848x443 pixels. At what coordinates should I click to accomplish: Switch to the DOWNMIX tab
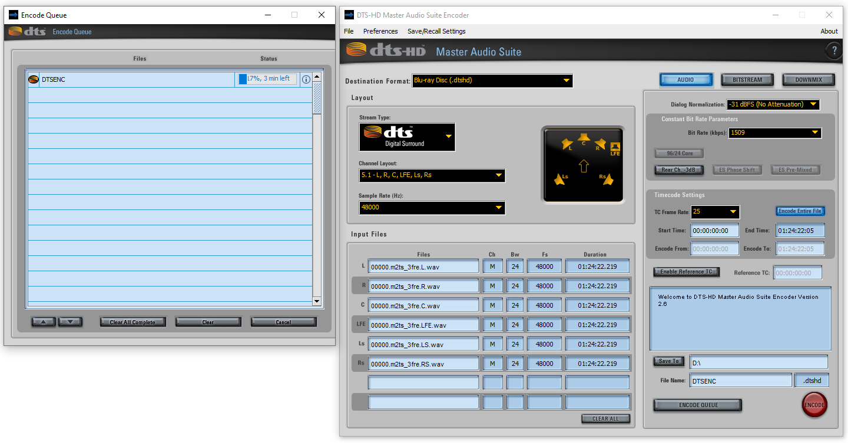[x=809, y=79]
